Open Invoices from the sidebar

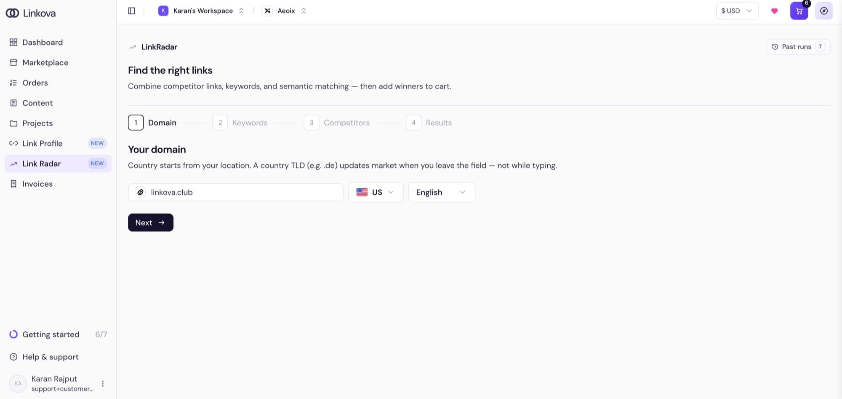pos(58,184)
